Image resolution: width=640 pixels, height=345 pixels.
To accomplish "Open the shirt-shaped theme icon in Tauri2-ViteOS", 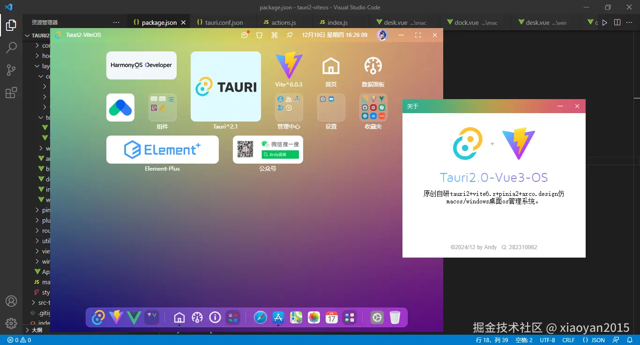I will pyautogui.click(x=260, y=35).
